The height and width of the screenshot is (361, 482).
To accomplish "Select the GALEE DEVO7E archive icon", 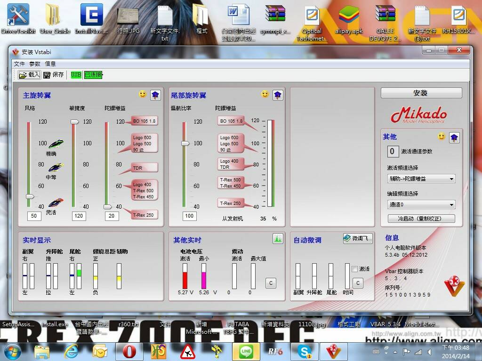I will [385, 24].
